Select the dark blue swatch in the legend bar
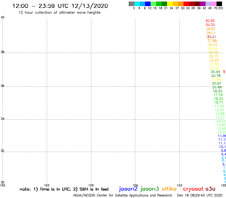The height and width of the screenshot is (198, 226). (x=148, y=4)
